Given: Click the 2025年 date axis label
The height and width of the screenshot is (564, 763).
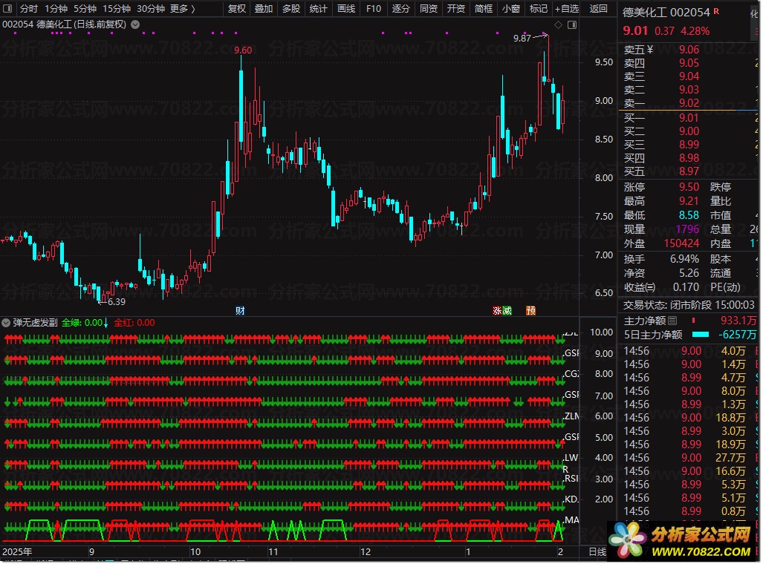Looking at the screenshot, I should 17,552.
